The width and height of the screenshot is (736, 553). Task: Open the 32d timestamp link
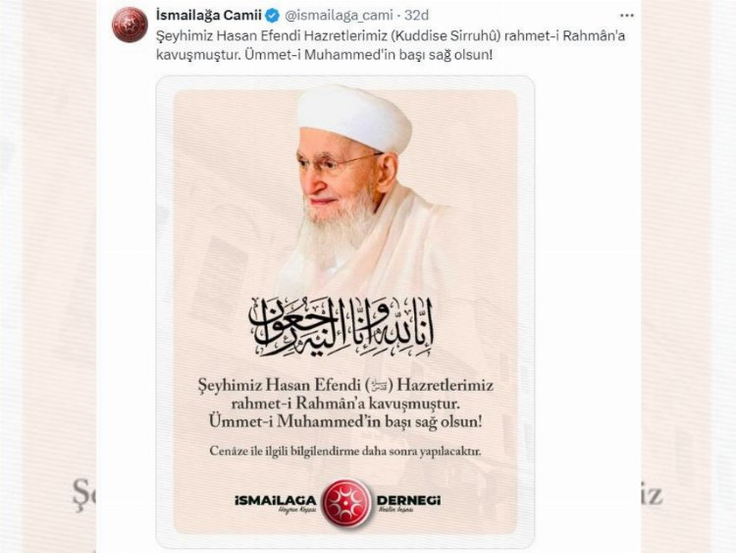[417, 16]
